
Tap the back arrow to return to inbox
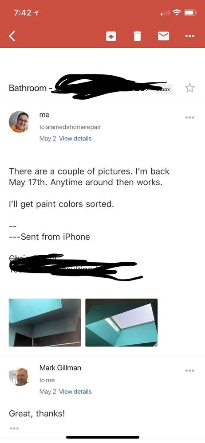(12, 36)
